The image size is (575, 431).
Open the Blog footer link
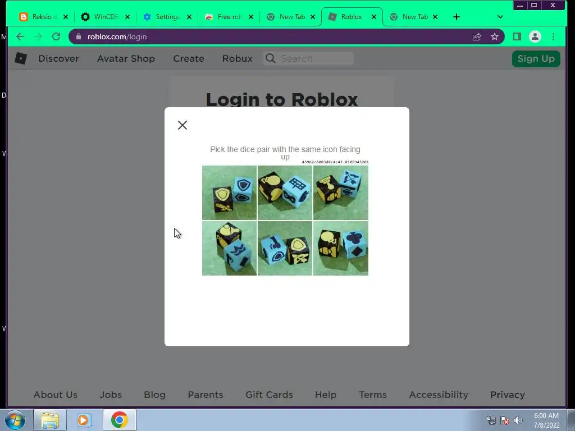tap(154, 395)
